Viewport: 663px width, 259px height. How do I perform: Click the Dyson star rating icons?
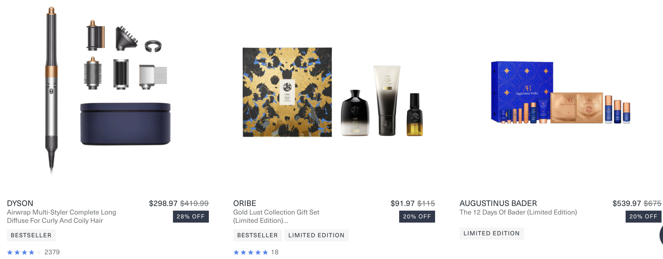click(24, 252)
